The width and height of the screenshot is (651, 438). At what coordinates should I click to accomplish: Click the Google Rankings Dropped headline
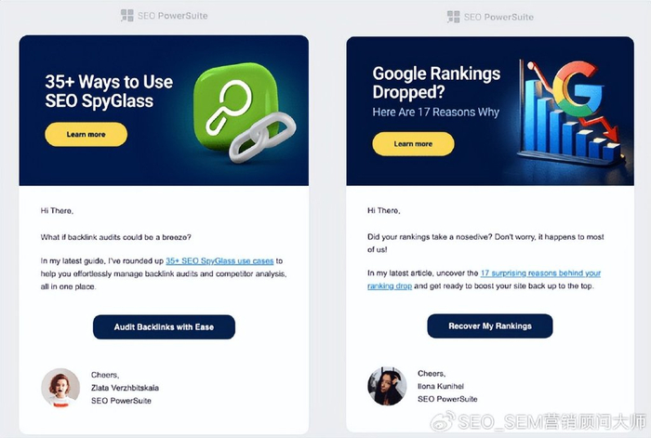pyautogui.click(x=436, y=83)
